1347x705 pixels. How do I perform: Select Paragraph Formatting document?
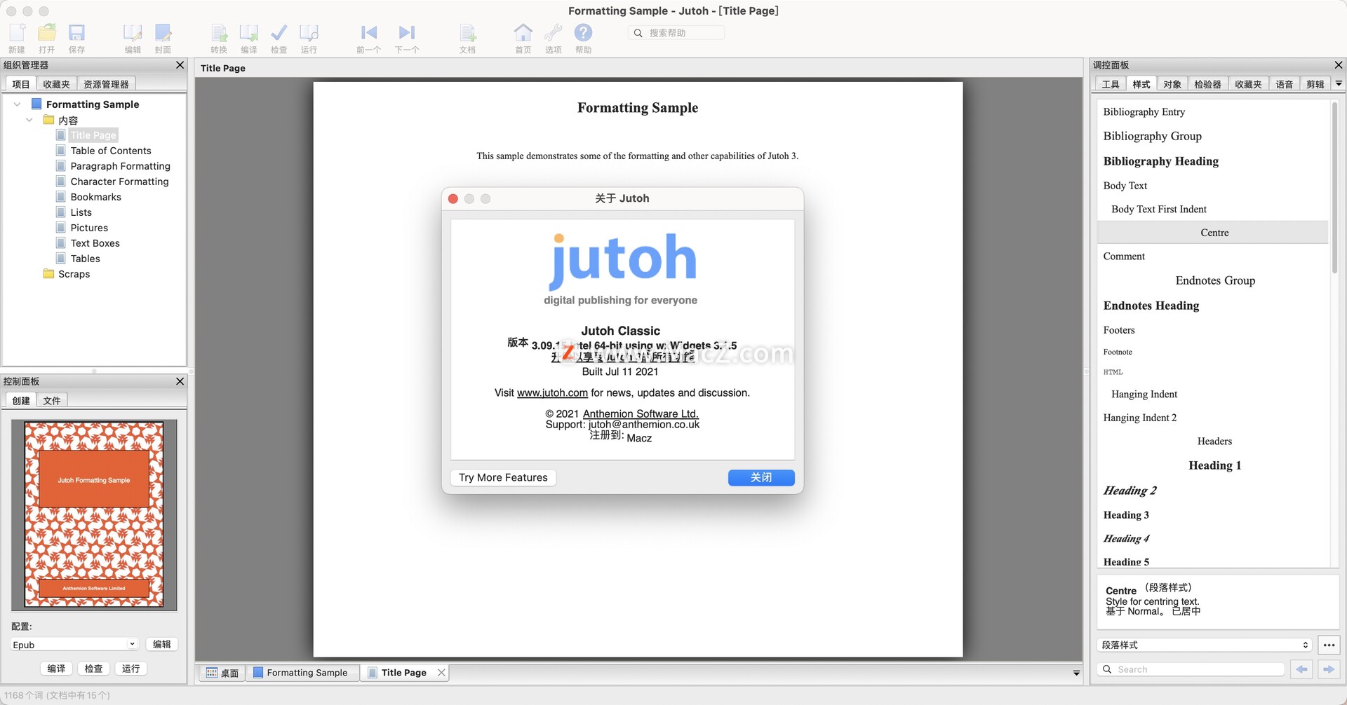pyautogui.click(x=120, y=166)
